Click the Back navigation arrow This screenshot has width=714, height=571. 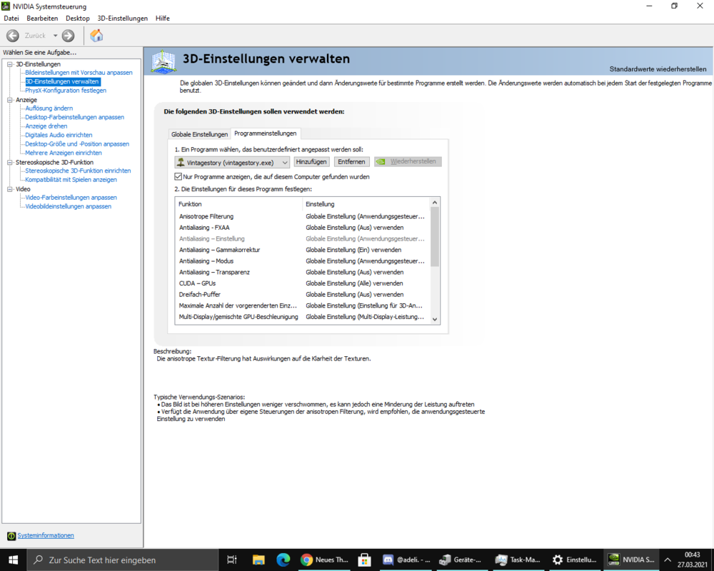point(12,35)
